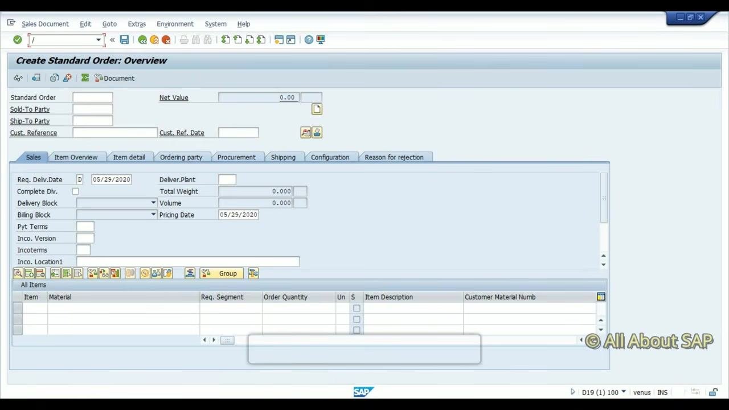Click the Cust. Reference label link
This screenshot has height=410, width=729.
tap(34, 133)
